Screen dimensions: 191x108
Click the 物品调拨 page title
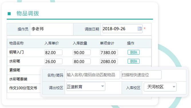click(28, 13)
